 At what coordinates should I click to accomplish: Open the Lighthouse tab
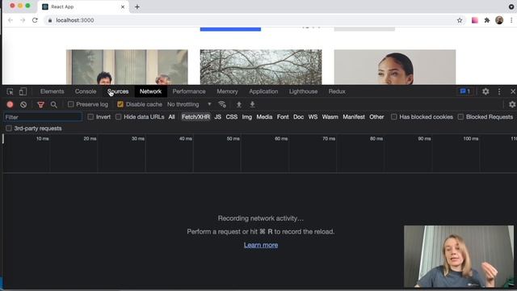click(303, 91)
